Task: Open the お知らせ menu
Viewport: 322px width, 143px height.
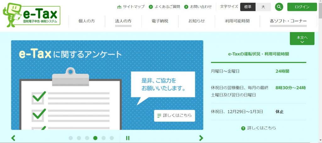Action: point(197,21)
